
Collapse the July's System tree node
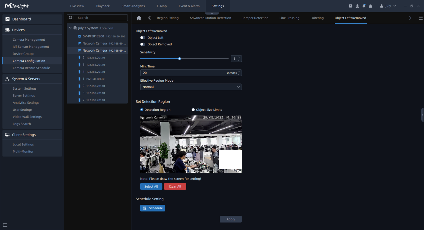point(70,28)
